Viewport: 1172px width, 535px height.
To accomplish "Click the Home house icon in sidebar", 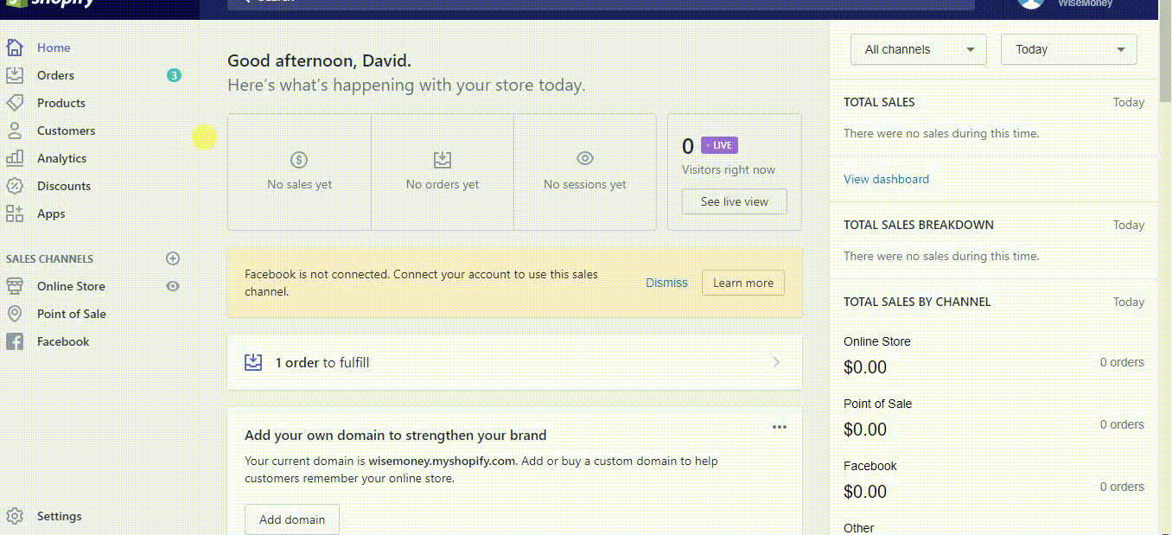I will pyautogui.click(x=15, y=48).
